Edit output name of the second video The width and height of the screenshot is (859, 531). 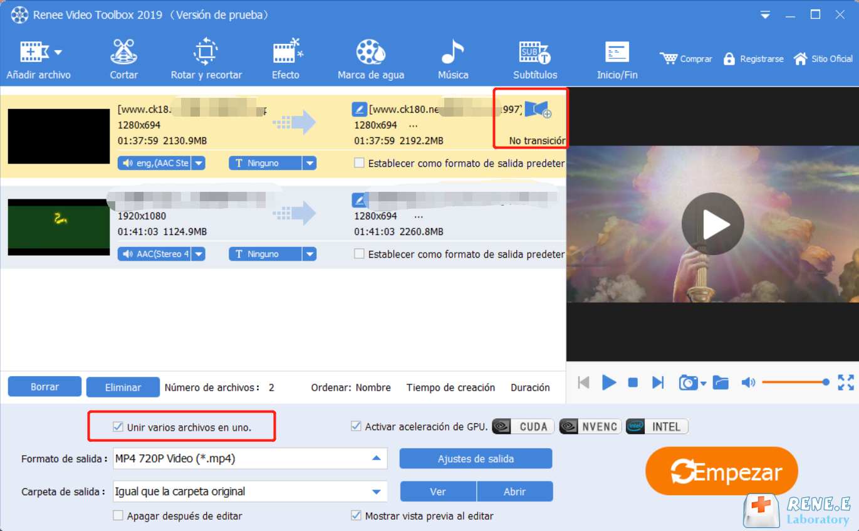(x=359, y=201)
